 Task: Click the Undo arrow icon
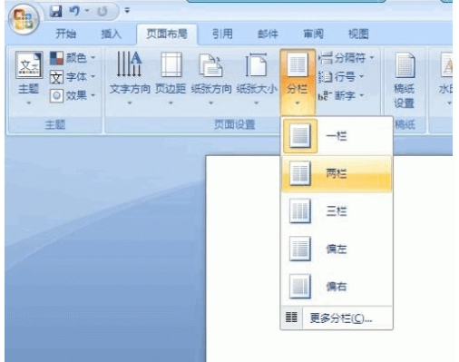point(74,11)
